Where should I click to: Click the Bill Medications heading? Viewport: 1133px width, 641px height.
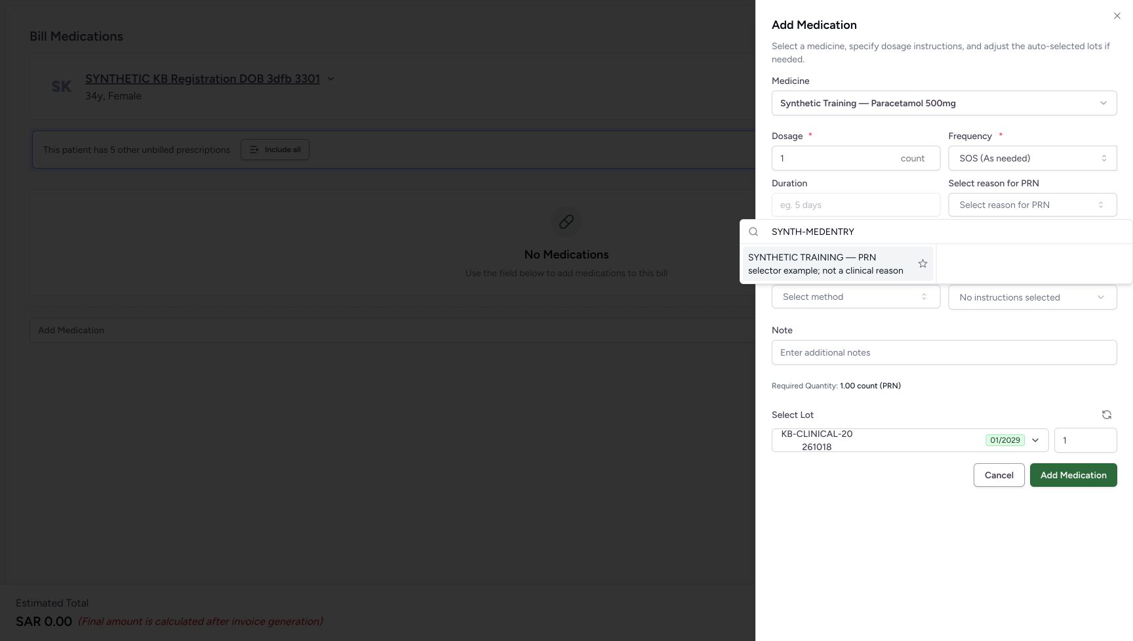pyautogui.click(x=76, y=37)
